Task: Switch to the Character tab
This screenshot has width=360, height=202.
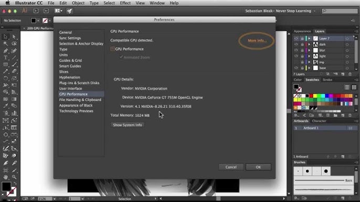Action: 319,121
